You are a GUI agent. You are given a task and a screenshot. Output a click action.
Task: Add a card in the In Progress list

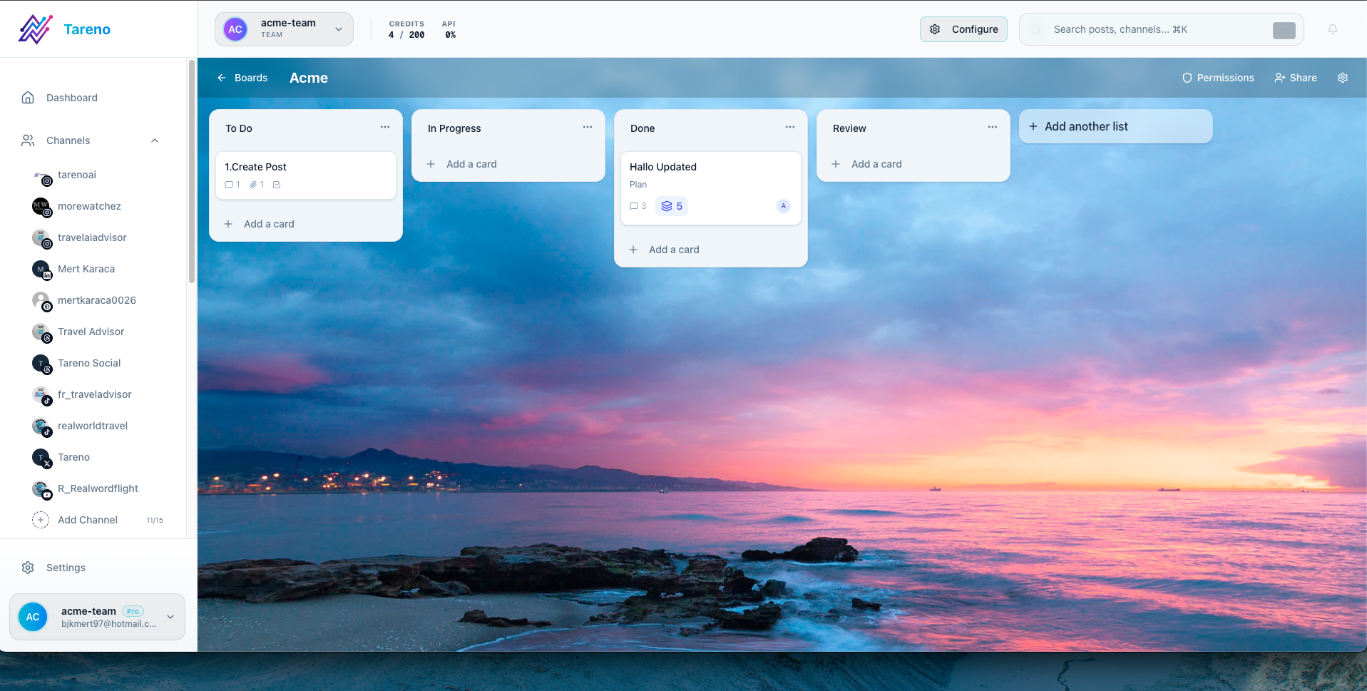coord(471,164)
